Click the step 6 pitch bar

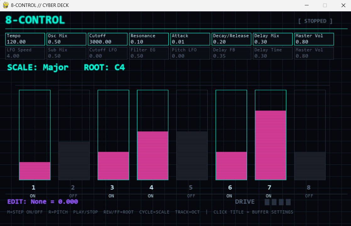coord(231,135)
